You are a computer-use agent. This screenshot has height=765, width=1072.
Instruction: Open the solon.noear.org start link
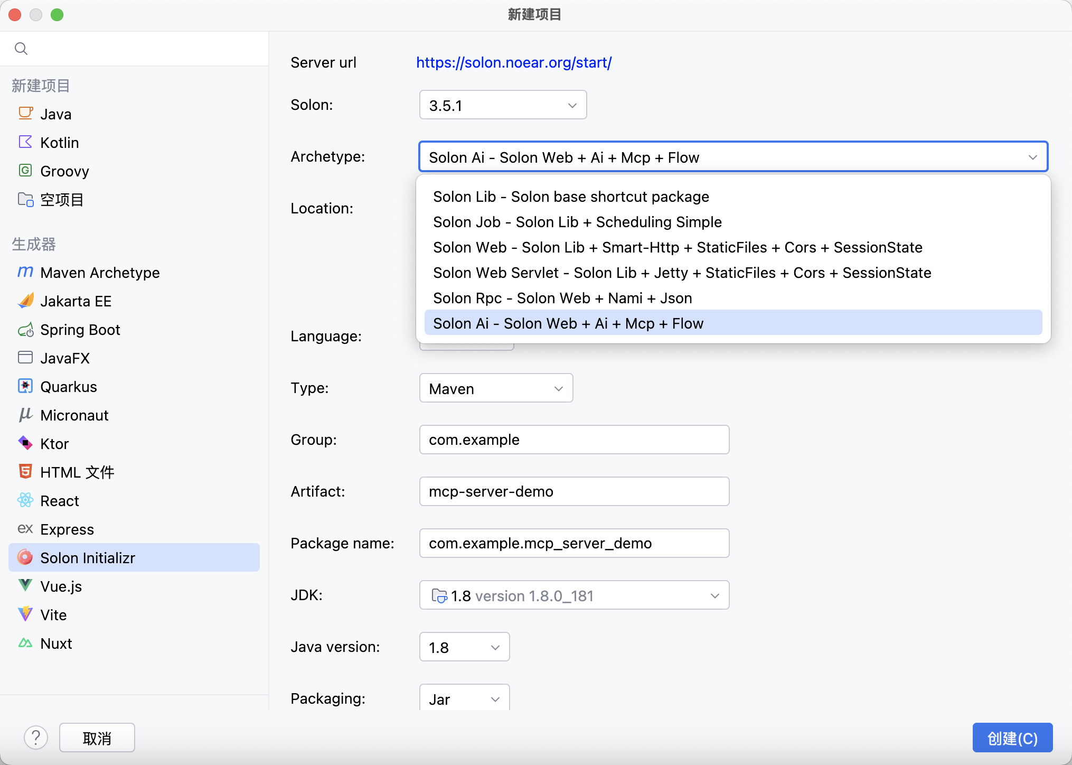[x=514, y=62]
